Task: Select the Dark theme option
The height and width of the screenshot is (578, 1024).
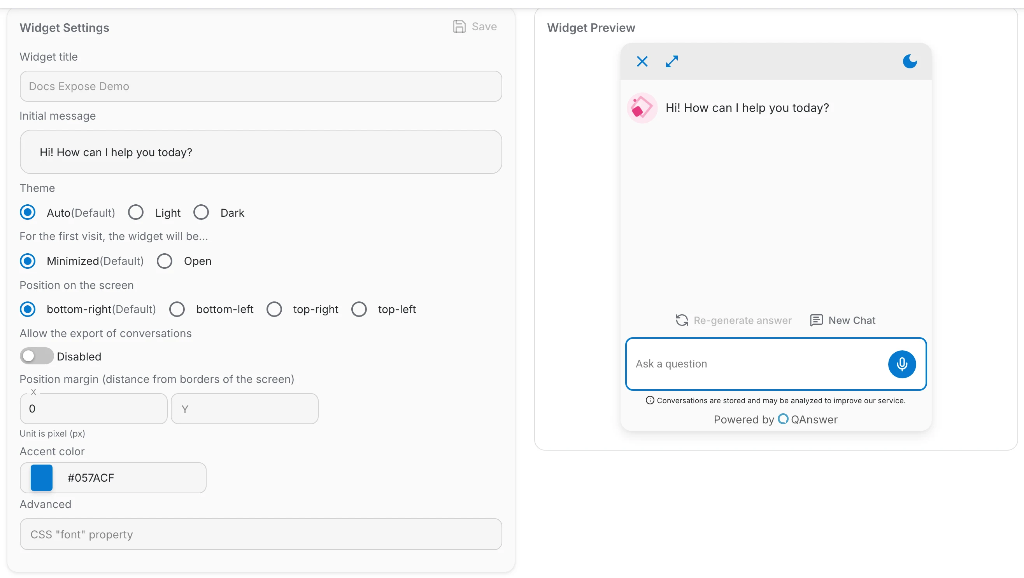Action: coord(201,212)
